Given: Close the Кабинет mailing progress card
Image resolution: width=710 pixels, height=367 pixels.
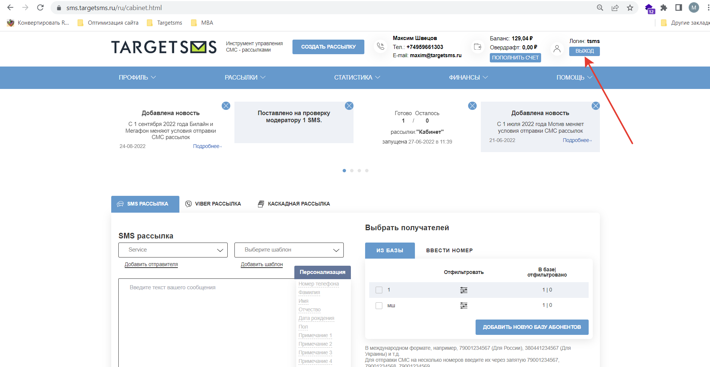Looking at the screenshot, I should point(472,106).
